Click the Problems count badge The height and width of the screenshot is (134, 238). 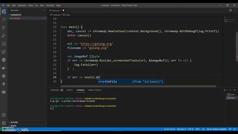(x=62, y=90)
